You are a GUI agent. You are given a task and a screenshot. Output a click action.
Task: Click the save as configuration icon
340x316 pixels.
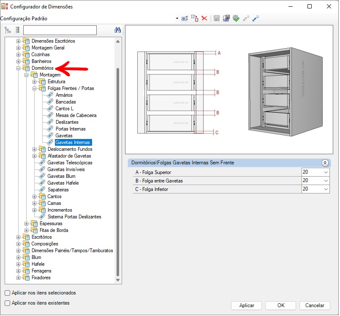[x=226, y=18]
